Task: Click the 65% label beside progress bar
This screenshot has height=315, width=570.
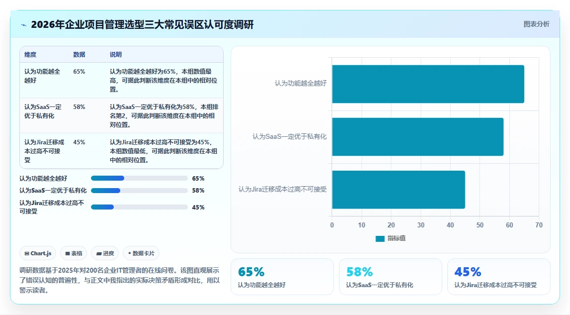Action: (x=198, y=179)
